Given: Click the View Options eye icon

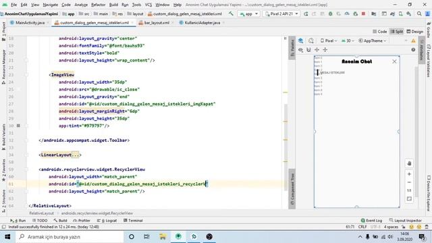Looking at the screenshot, I should tap(300, 50).
